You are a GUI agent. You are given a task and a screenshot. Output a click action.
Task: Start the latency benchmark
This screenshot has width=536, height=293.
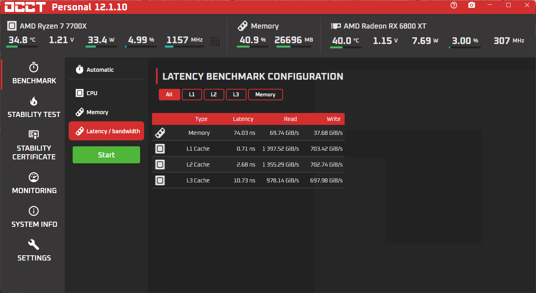click(106, 155)
